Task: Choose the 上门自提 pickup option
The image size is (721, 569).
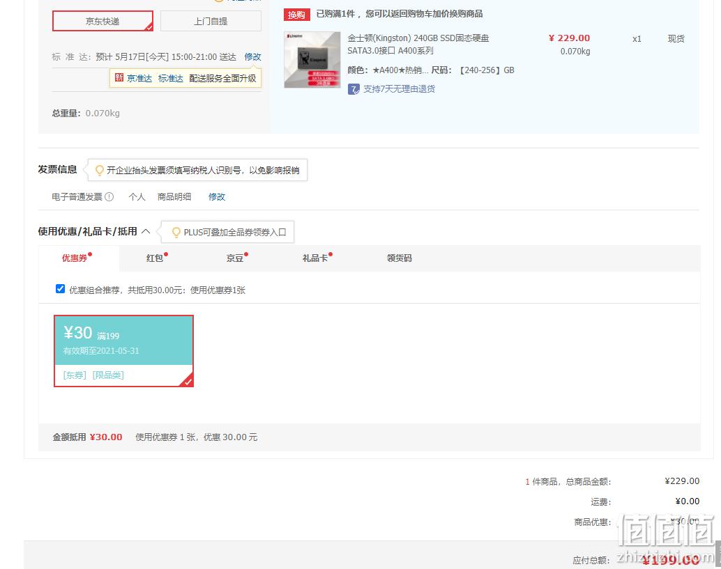Action: [x=211, y=21]
